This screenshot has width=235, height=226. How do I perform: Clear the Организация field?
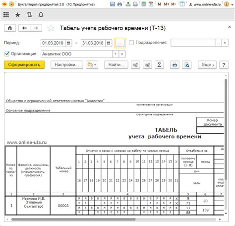122,54
